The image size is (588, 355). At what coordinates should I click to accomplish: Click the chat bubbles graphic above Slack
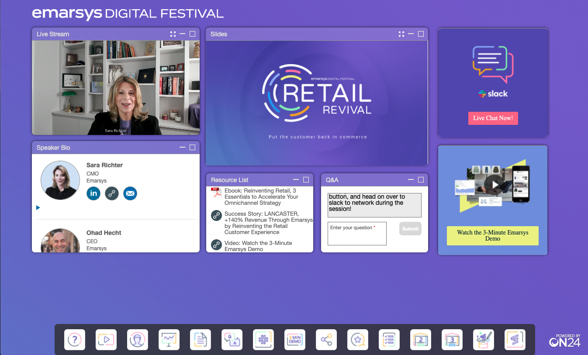493,65
